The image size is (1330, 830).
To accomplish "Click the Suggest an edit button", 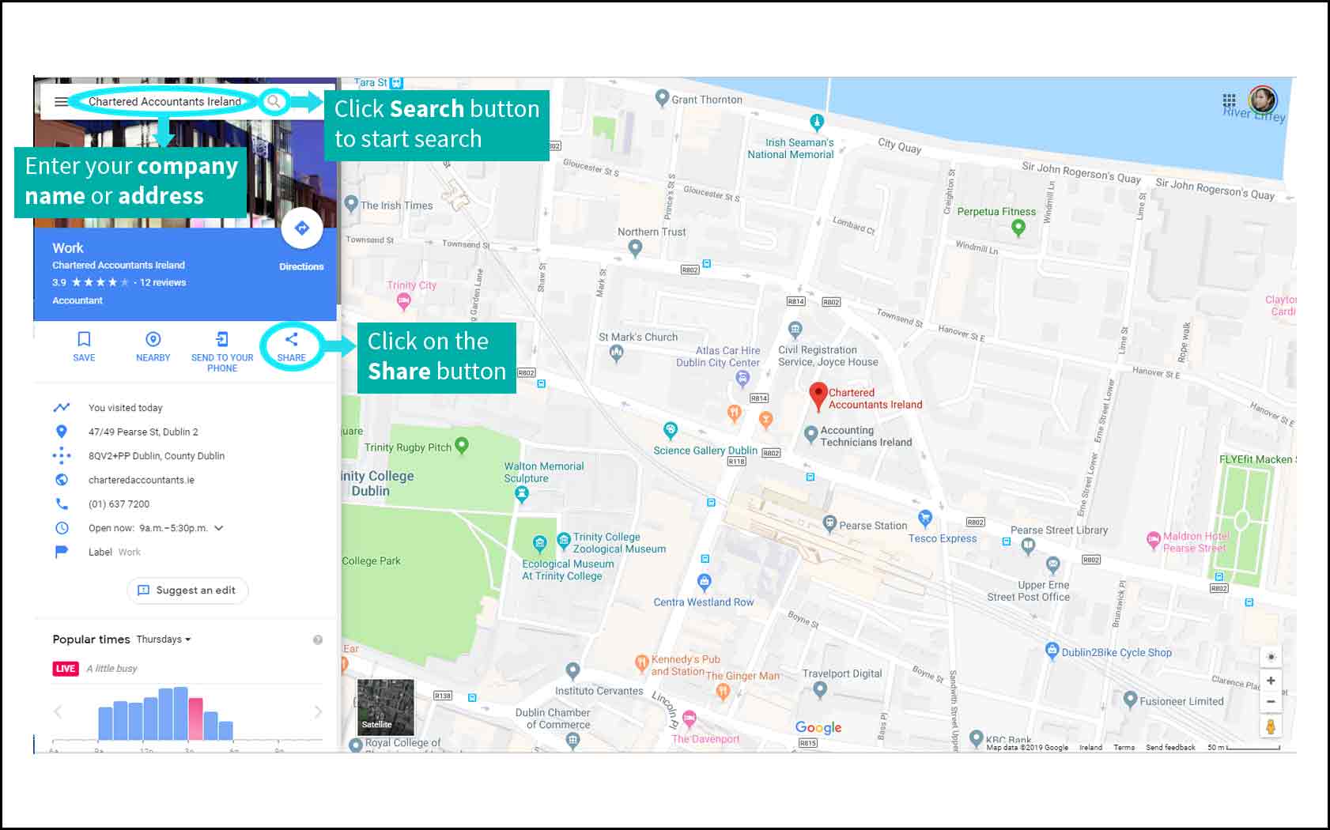I will click(187, 590).
